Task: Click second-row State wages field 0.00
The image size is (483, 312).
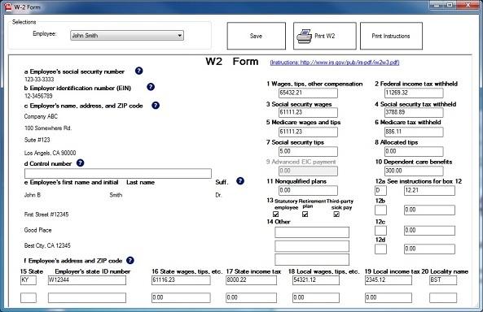Action: (181, 297)
